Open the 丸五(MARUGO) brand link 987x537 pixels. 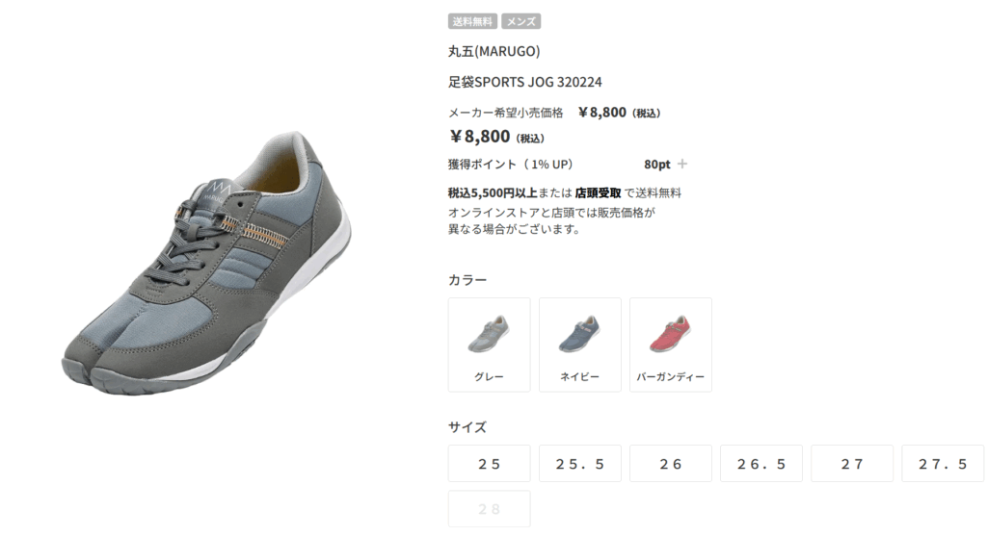point(494,52)
